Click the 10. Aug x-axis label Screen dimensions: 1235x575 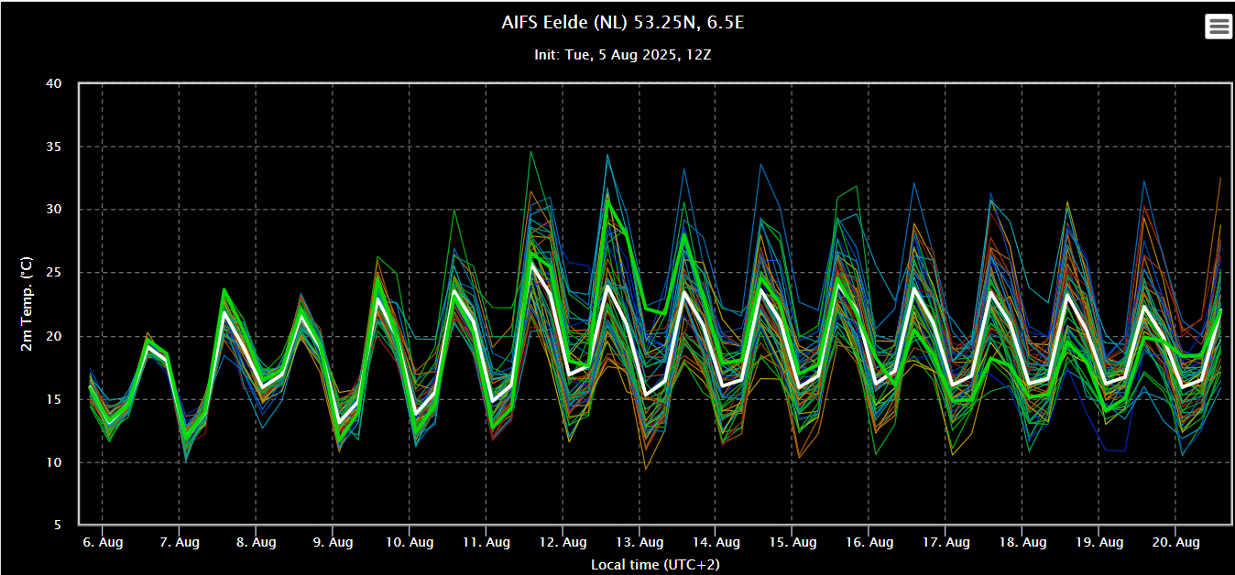408,543
